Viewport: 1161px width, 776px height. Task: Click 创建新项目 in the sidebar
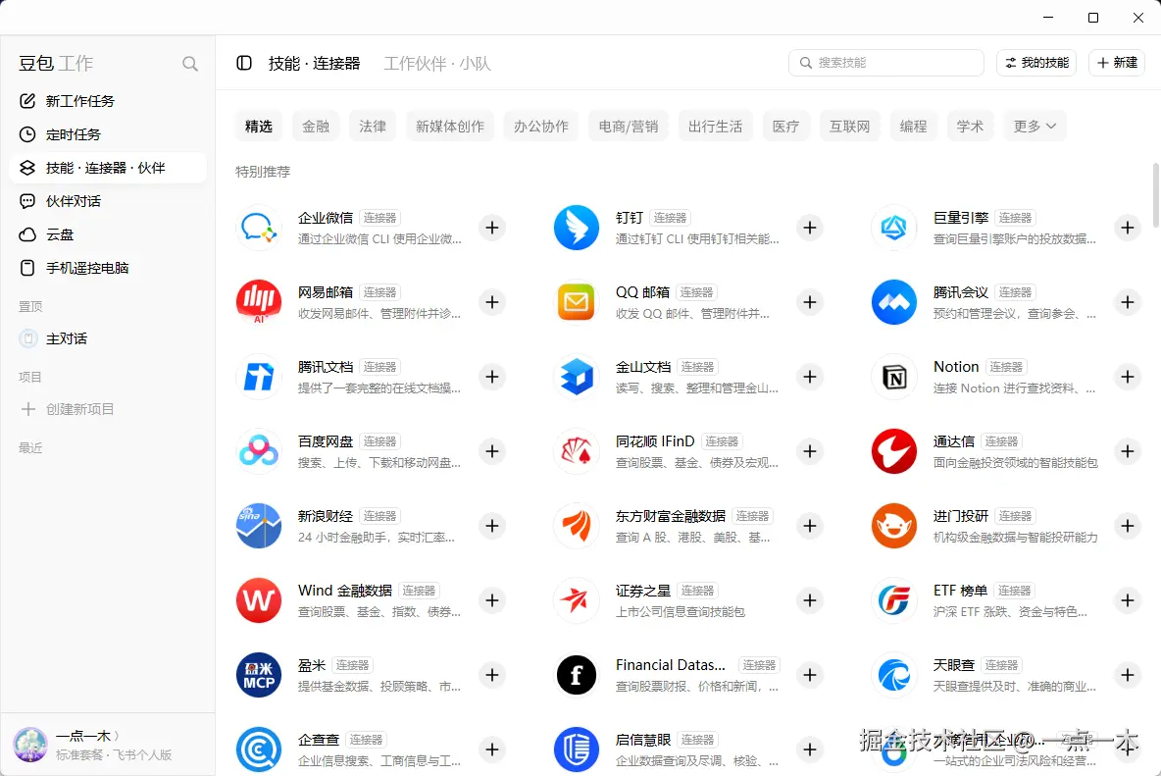coord(108,409)
